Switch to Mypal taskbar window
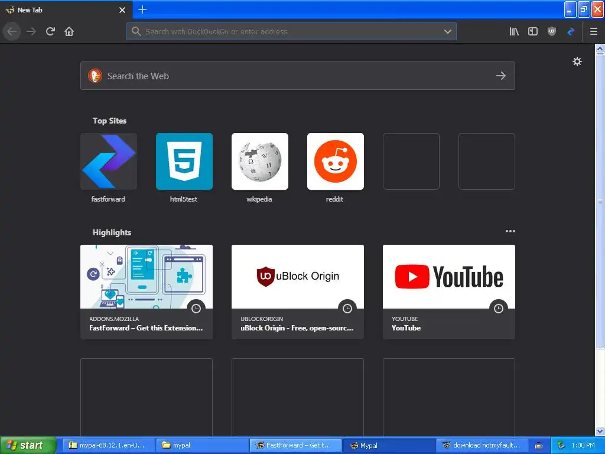 (389, 445)
